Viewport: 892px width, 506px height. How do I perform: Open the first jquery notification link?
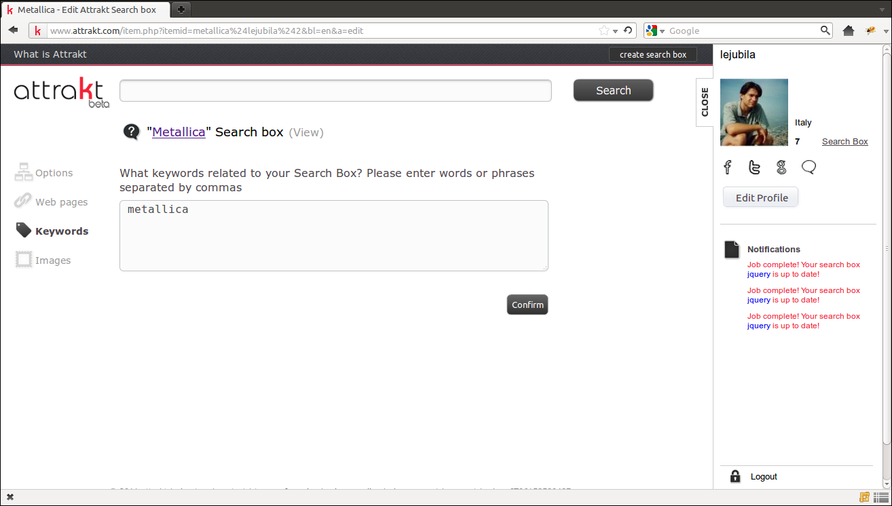759,274
